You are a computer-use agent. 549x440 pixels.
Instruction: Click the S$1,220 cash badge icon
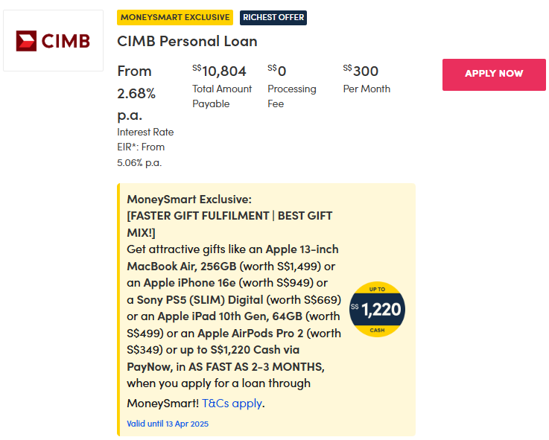point(377,309)
